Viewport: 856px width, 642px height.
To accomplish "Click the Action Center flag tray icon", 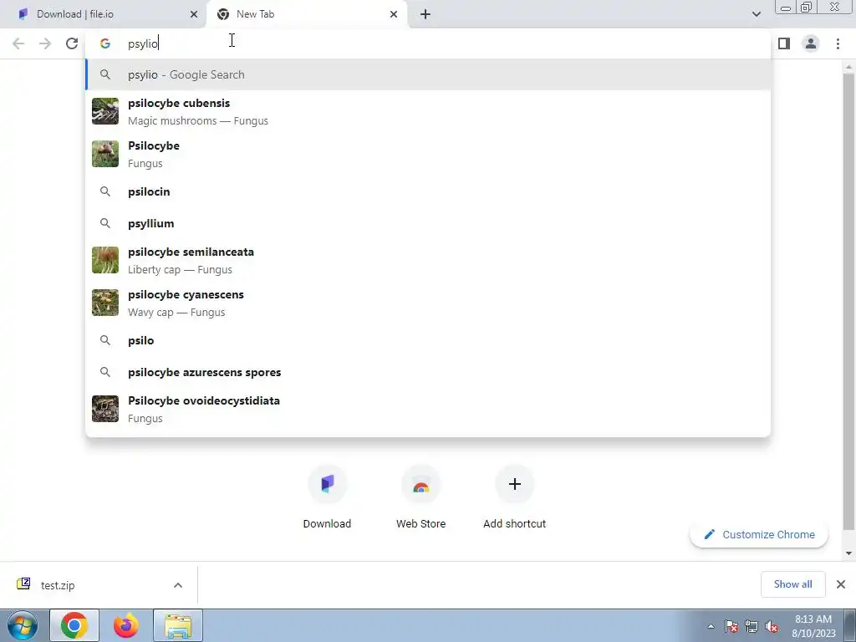I will click(731, 627).
